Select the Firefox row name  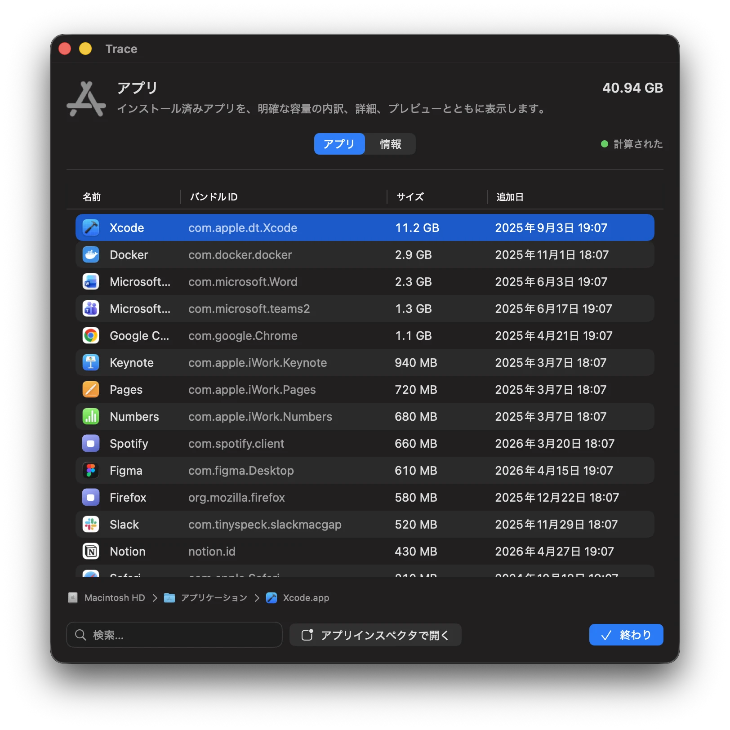point(128,498)
